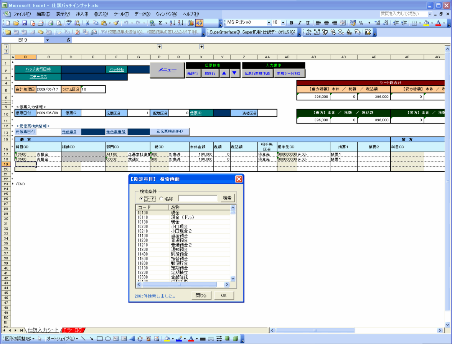The width and height of the screenshot is (452, 344).
Task: Click the Sort Ascending A-Z icon
Action: [x=172, y=23]
